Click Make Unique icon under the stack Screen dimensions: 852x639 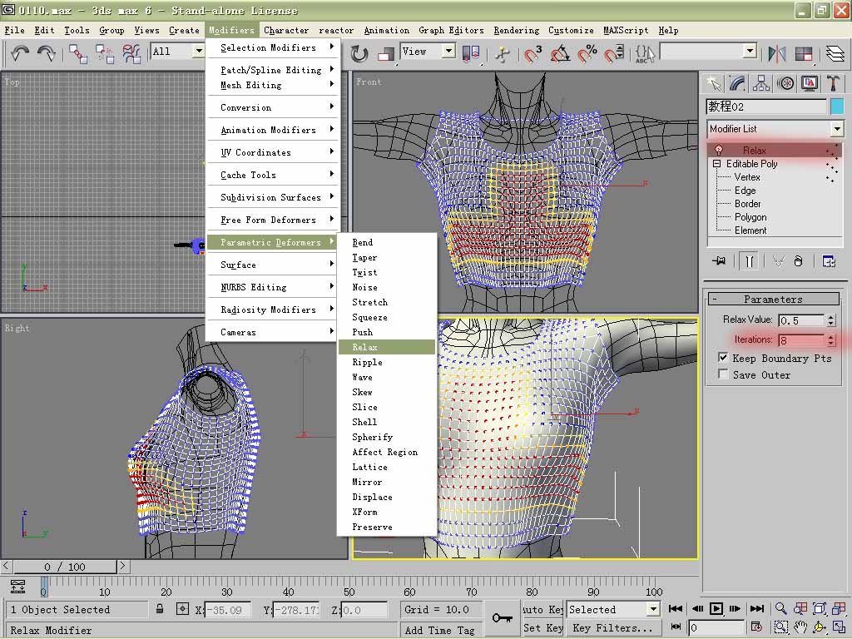click(x=779, y=261)
